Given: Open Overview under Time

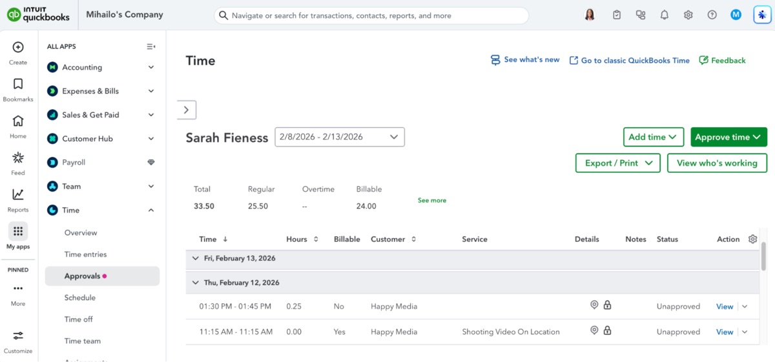Looking at the screenshot, I should (x=81, y=233).
